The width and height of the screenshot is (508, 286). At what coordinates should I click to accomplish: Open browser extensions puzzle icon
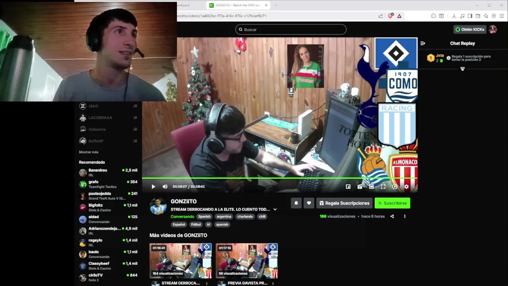click(x=433, y=16)
